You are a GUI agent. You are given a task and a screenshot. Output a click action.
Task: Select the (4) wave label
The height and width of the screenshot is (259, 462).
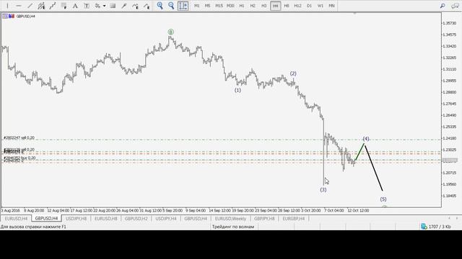pyautogui.click(x=366, y=139)
